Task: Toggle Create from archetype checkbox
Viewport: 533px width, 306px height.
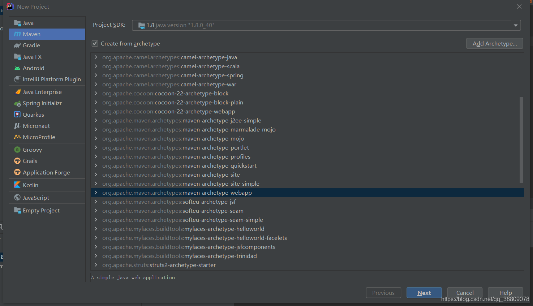Action: [95, 43]
